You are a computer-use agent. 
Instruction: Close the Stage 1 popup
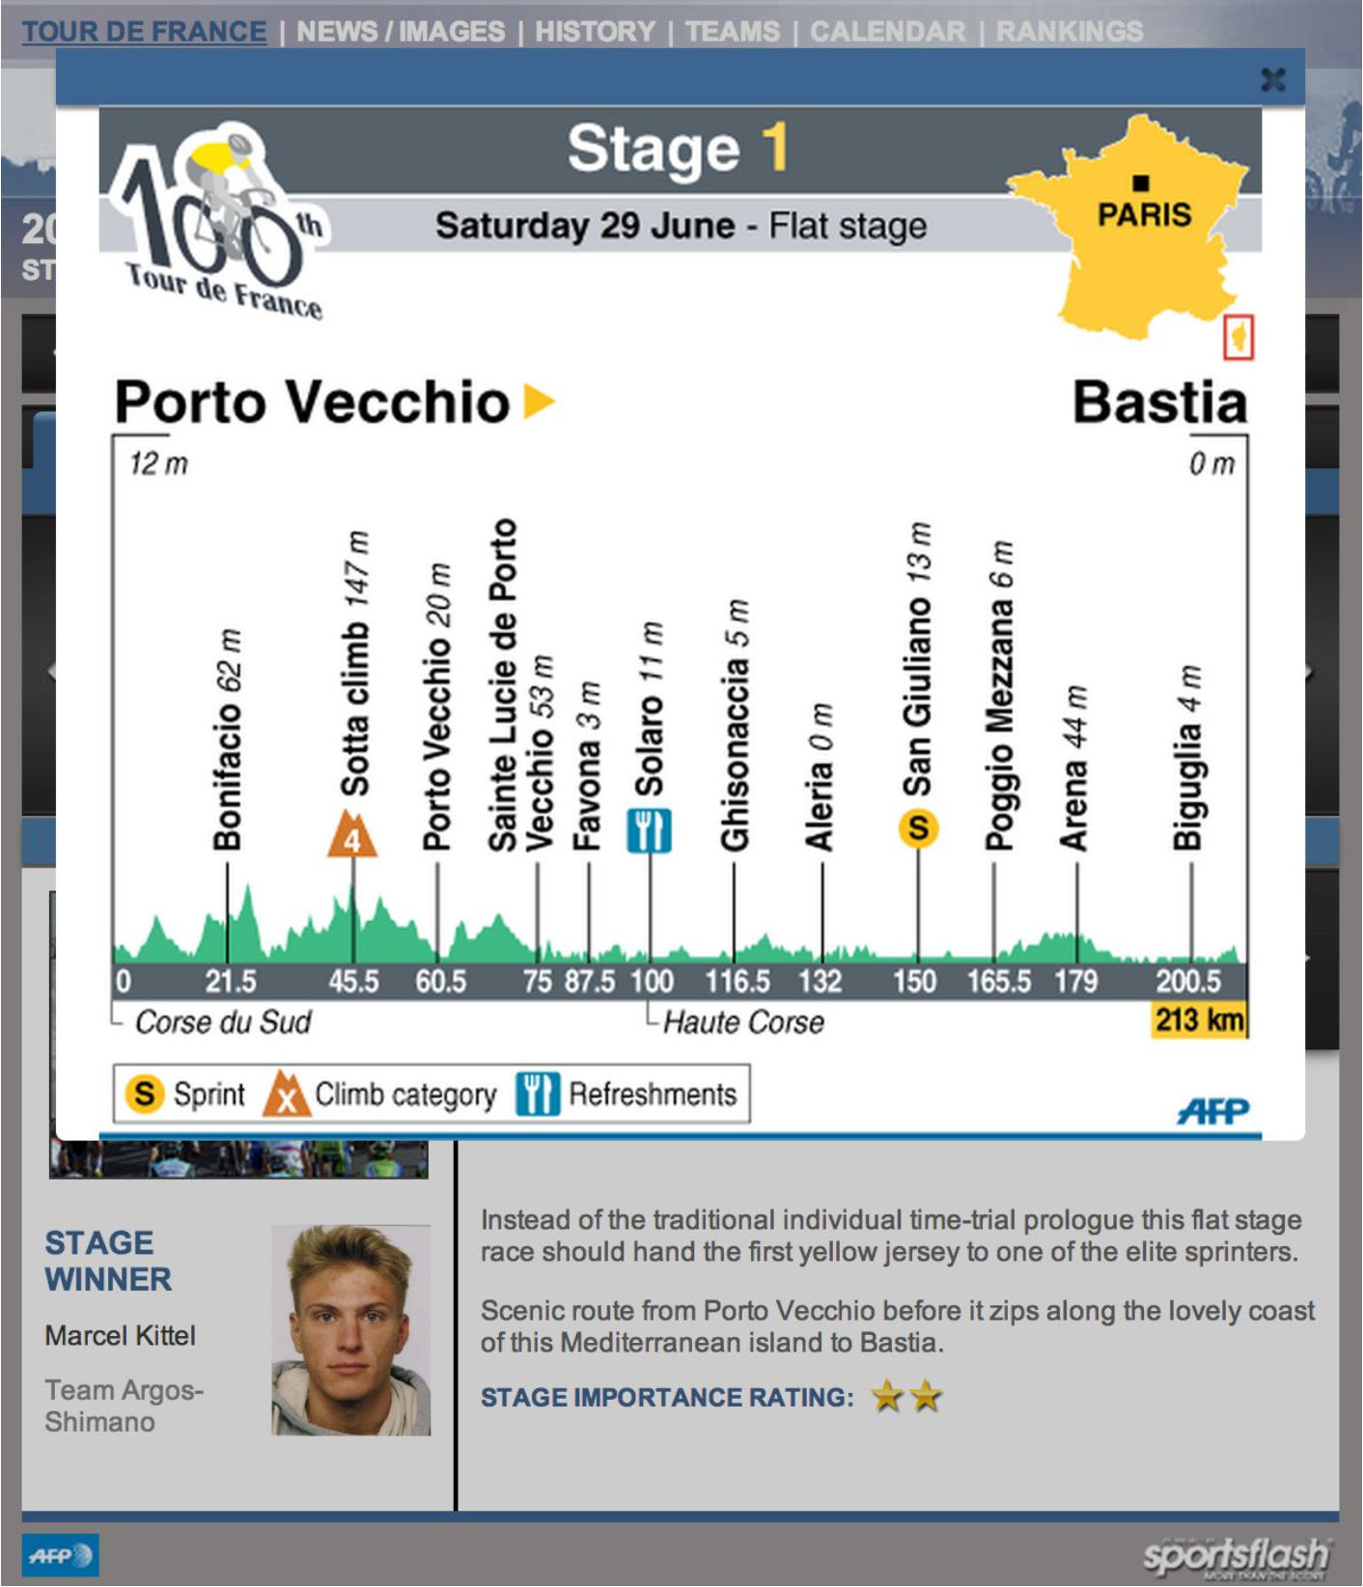[x=1273, y=79]
